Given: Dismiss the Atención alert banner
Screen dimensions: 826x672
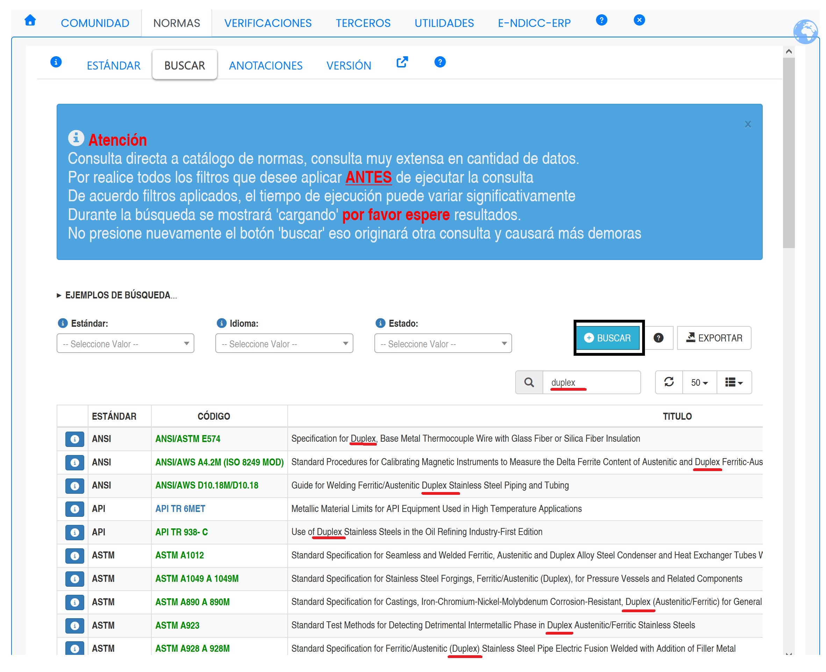Looking at the screenshot, I should click(x=747, y=124).
